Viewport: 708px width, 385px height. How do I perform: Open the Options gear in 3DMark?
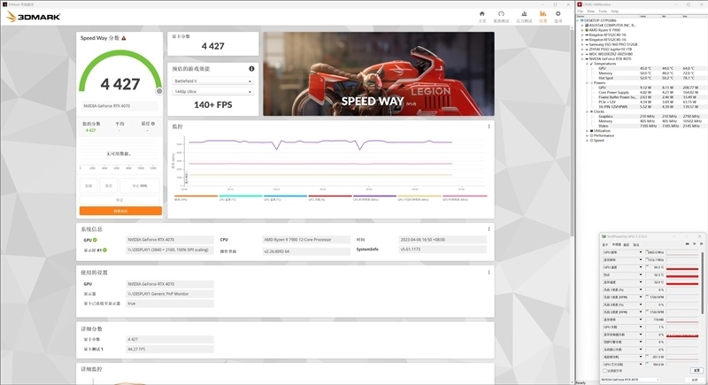point(558,14)
